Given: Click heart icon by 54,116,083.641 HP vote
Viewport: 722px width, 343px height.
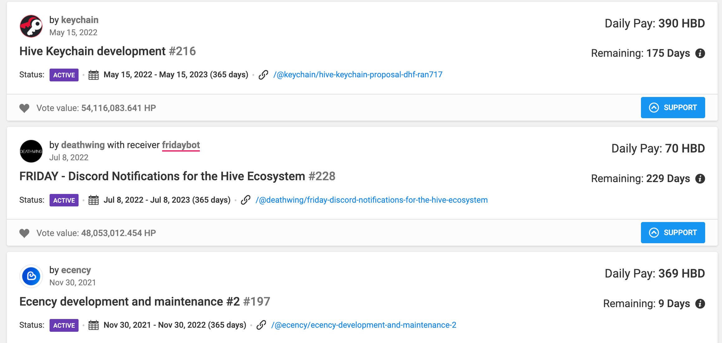Looking at the screenshot, I should click(x=24, y=108).
